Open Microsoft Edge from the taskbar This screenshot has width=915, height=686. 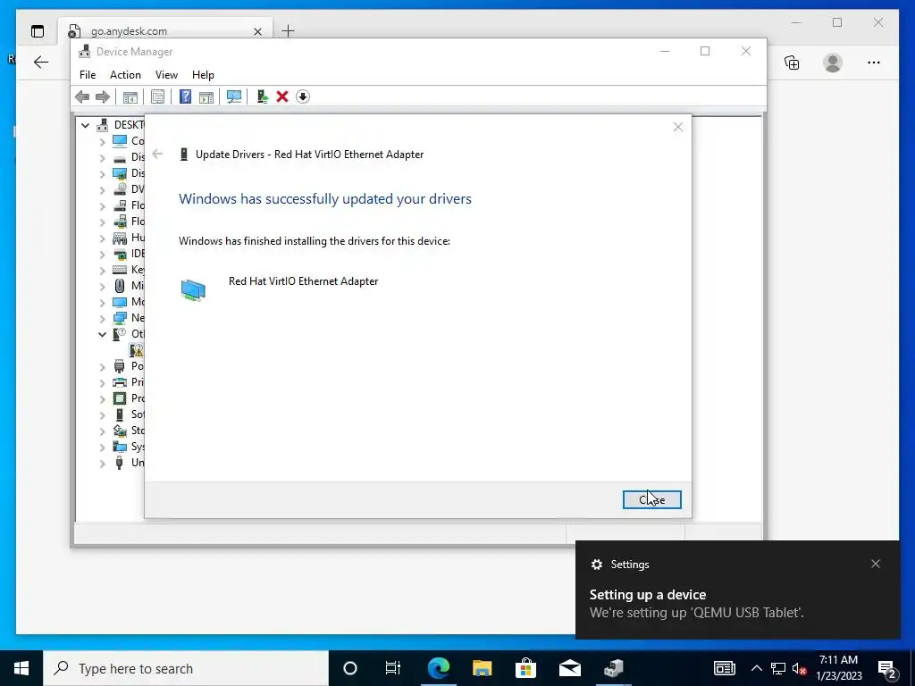click(x=438, y=668)
